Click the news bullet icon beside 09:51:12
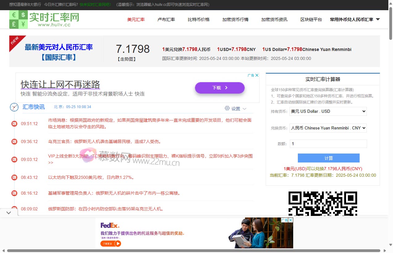 [14, 124]
